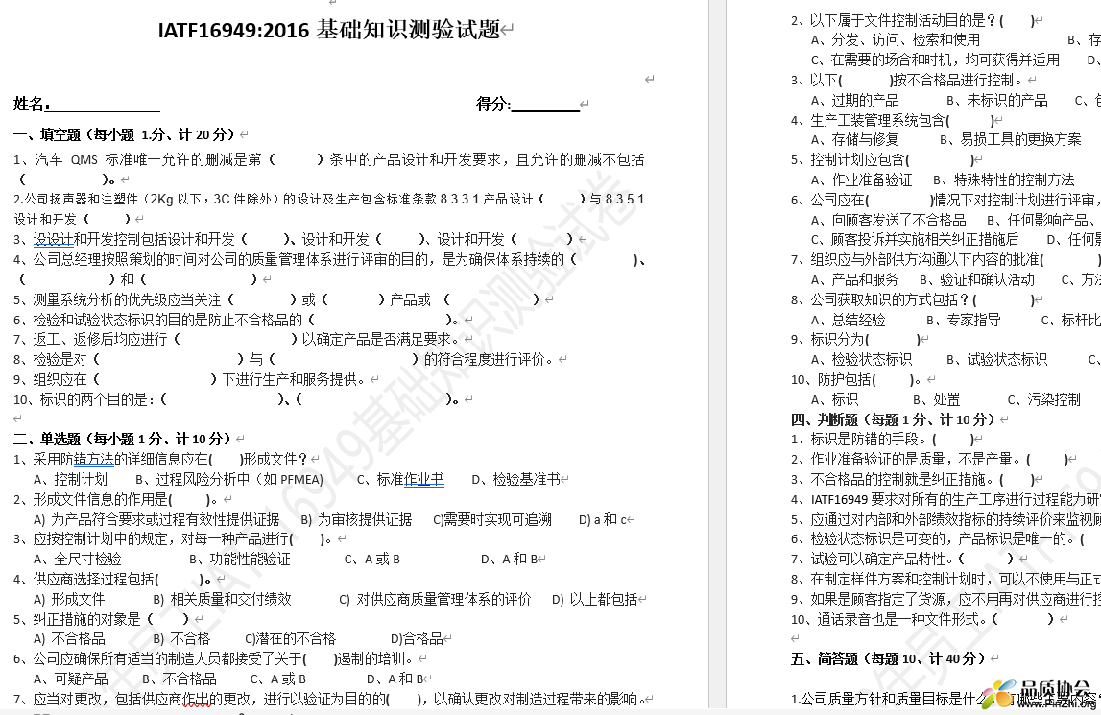
Task: Choose option "A、过期的产品"
Action: point(854,101)
